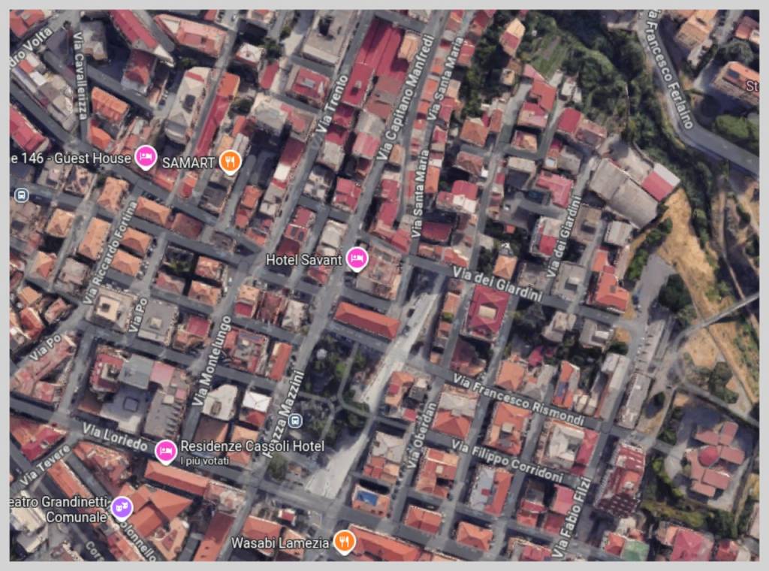The height and width of the screenshot is (571, 769).
Task: Click the Via Loriedo street label
Action: click(x=115, y=437)
